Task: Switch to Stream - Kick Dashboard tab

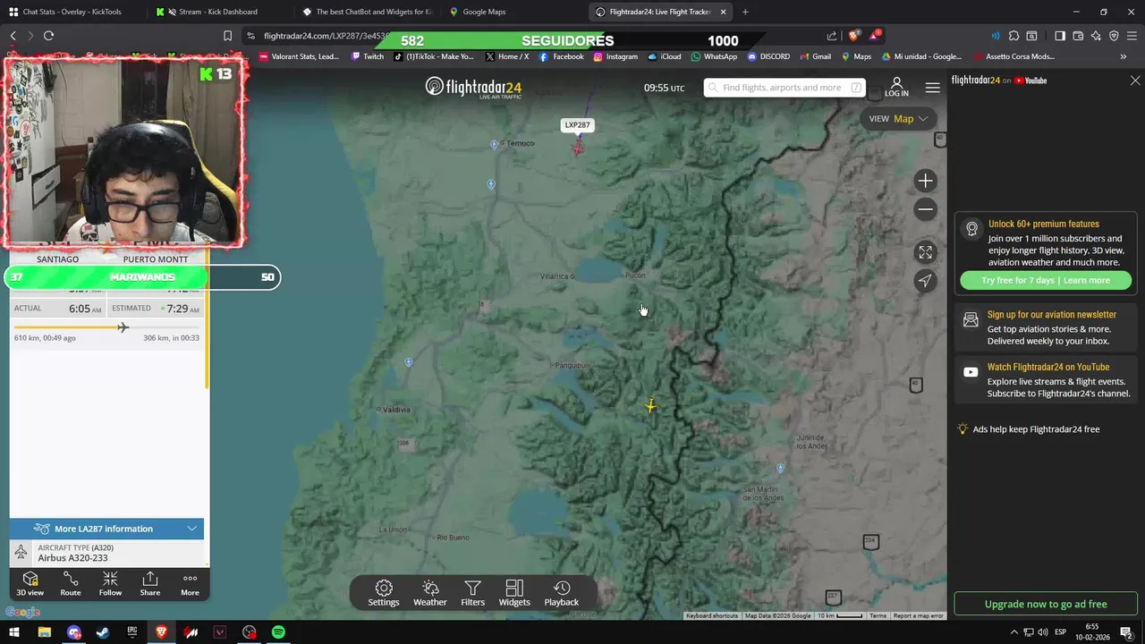Action: pyautogui.click(x=217, y=12)
